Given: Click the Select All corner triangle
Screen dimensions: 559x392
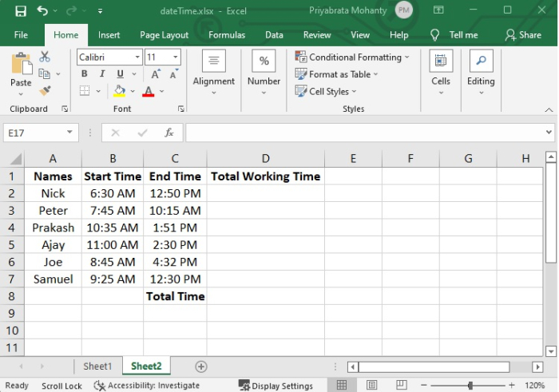Looking at the screenshot, I should [15, 159].
